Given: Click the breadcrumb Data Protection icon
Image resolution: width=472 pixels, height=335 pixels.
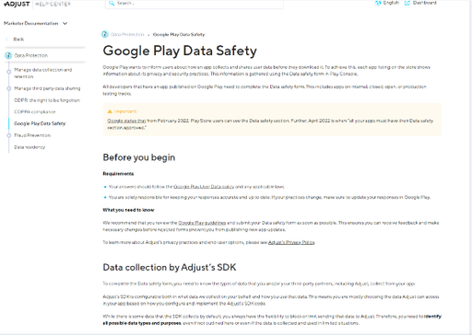Looking at the screenshot, I should 105,34.
